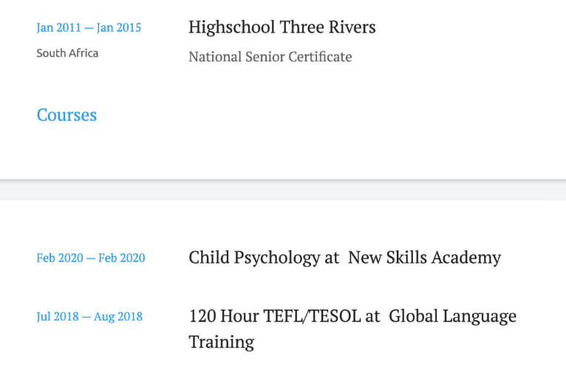Click the gray page break divider
This screenshot has width=566, height=379.
[x=283, y=190]
